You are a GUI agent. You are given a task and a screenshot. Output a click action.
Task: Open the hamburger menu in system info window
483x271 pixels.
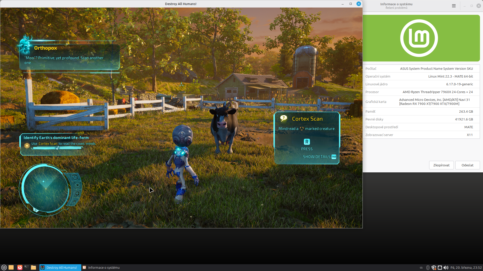tap(454, 6)
